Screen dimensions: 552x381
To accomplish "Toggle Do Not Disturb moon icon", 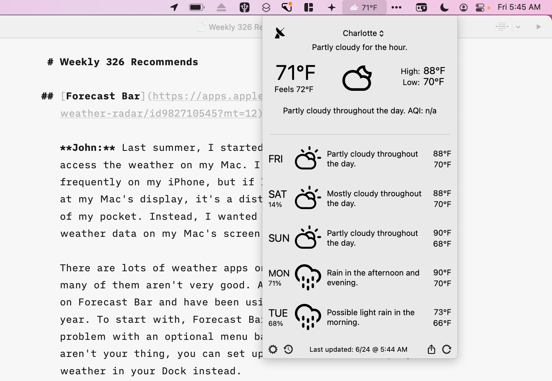I will pyautogui.click(x=444, y=7).
